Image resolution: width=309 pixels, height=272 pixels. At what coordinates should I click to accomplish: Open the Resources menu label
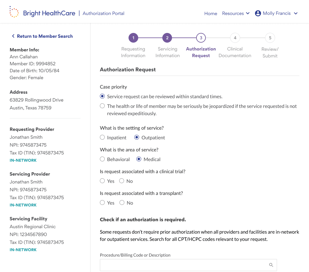tap(233, 13)
